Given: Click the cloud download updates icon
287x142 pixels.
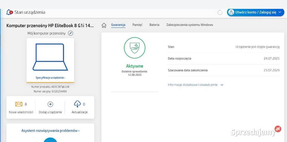Looking at the screenshot, I should [x=77, y=104].
